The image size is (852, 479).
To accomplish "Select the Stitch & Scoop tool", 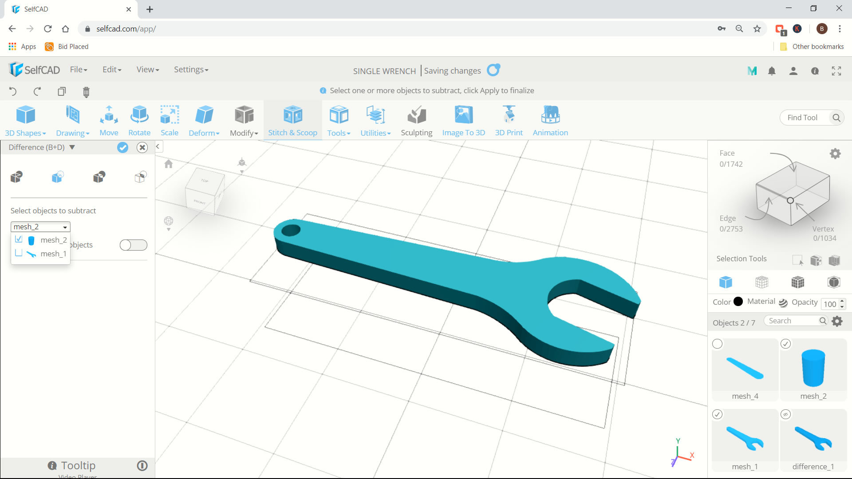I will click(x=292, y=121).
